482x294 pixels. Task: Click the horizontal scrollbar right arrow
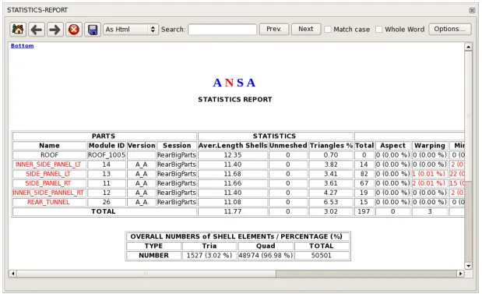coord(460,274)
